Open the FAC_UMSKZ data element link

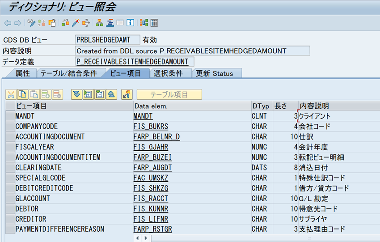(151, 178)
